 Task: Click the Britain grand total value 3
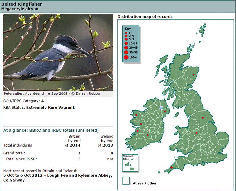pyautogui.click(x=79, y=153)
